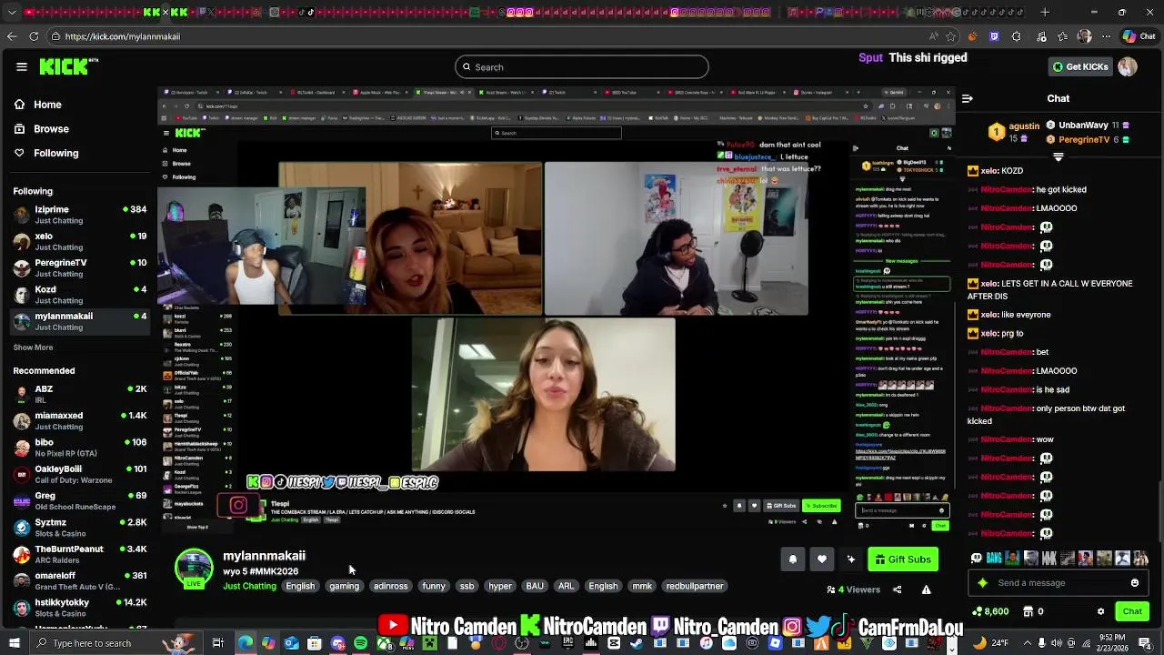
Task: Open syztmz recommended channel
Action: pyautogui.click(x=78, y=528)
